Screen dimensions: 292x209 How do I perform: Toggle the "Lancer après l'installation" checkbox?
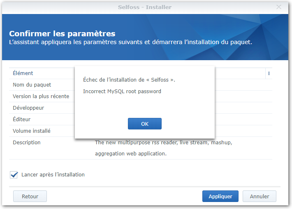14,175
